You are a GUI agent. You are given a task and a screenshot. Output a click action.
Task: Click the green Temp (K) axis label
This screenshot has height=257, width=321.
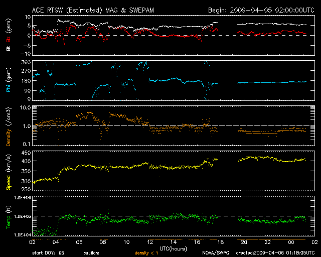[x=9, y=216]
